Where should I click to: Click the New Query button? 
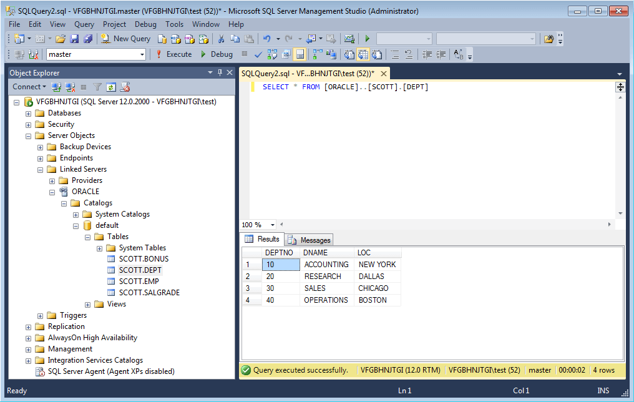(x=126, y=39)
